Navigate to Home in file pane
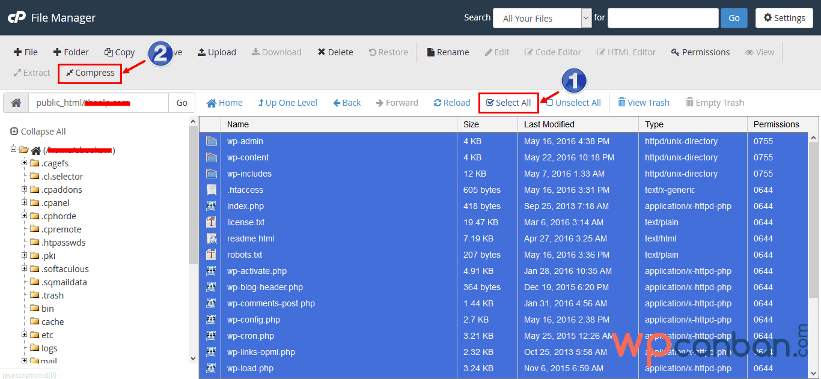Viewport: 821px width, 379px height. 225,103
